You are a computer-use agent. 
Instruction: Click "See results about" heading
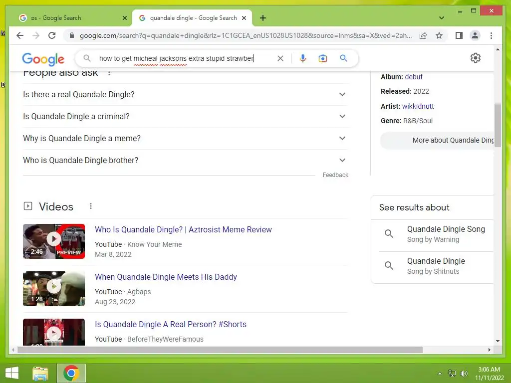414,207
